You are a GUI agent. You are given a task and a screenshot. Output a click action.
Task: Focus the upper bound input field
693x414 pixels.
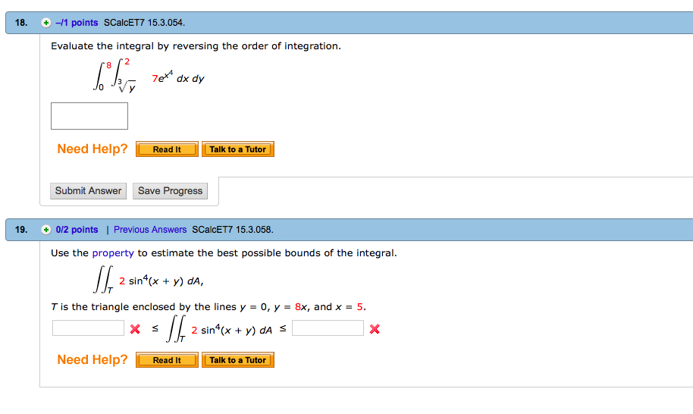click(x=328, y=328)
